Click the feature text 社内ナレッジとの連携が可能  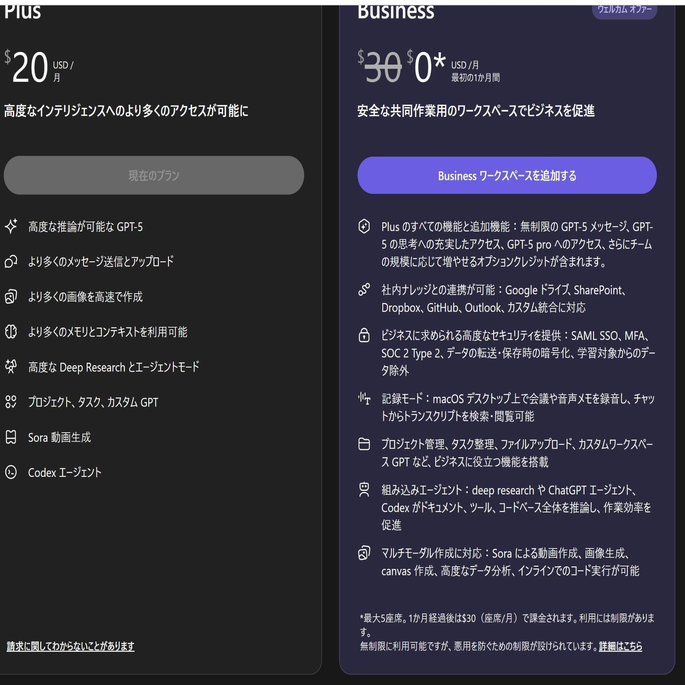[504, 299]
